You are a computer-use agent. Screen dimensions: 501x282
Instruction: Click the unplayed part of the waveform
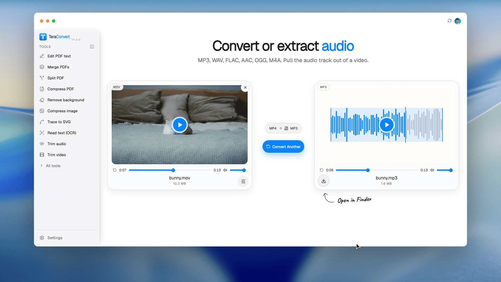[x=424, y=125]
